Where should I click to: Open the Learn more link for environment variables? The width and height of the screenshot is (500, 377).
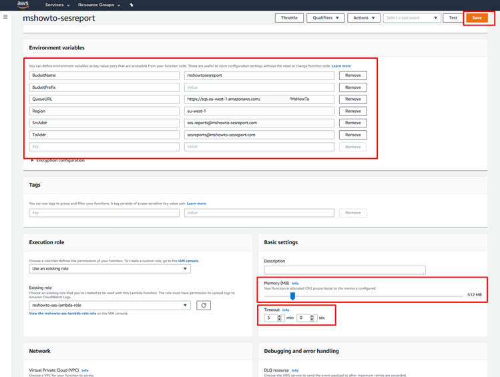(341, 66)
